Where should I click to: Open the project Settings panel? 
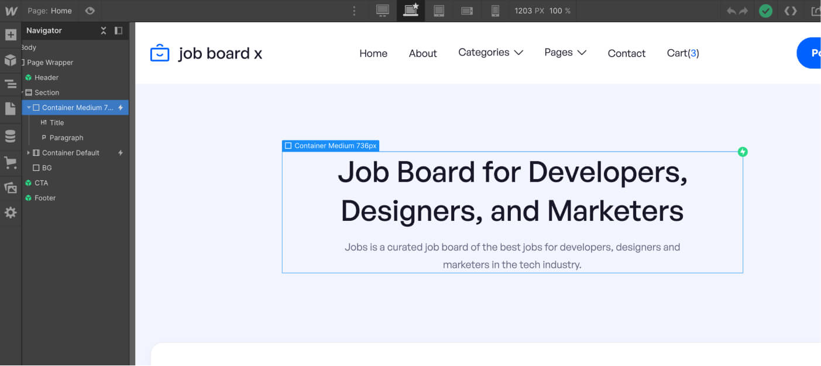[x=11, y=213]
